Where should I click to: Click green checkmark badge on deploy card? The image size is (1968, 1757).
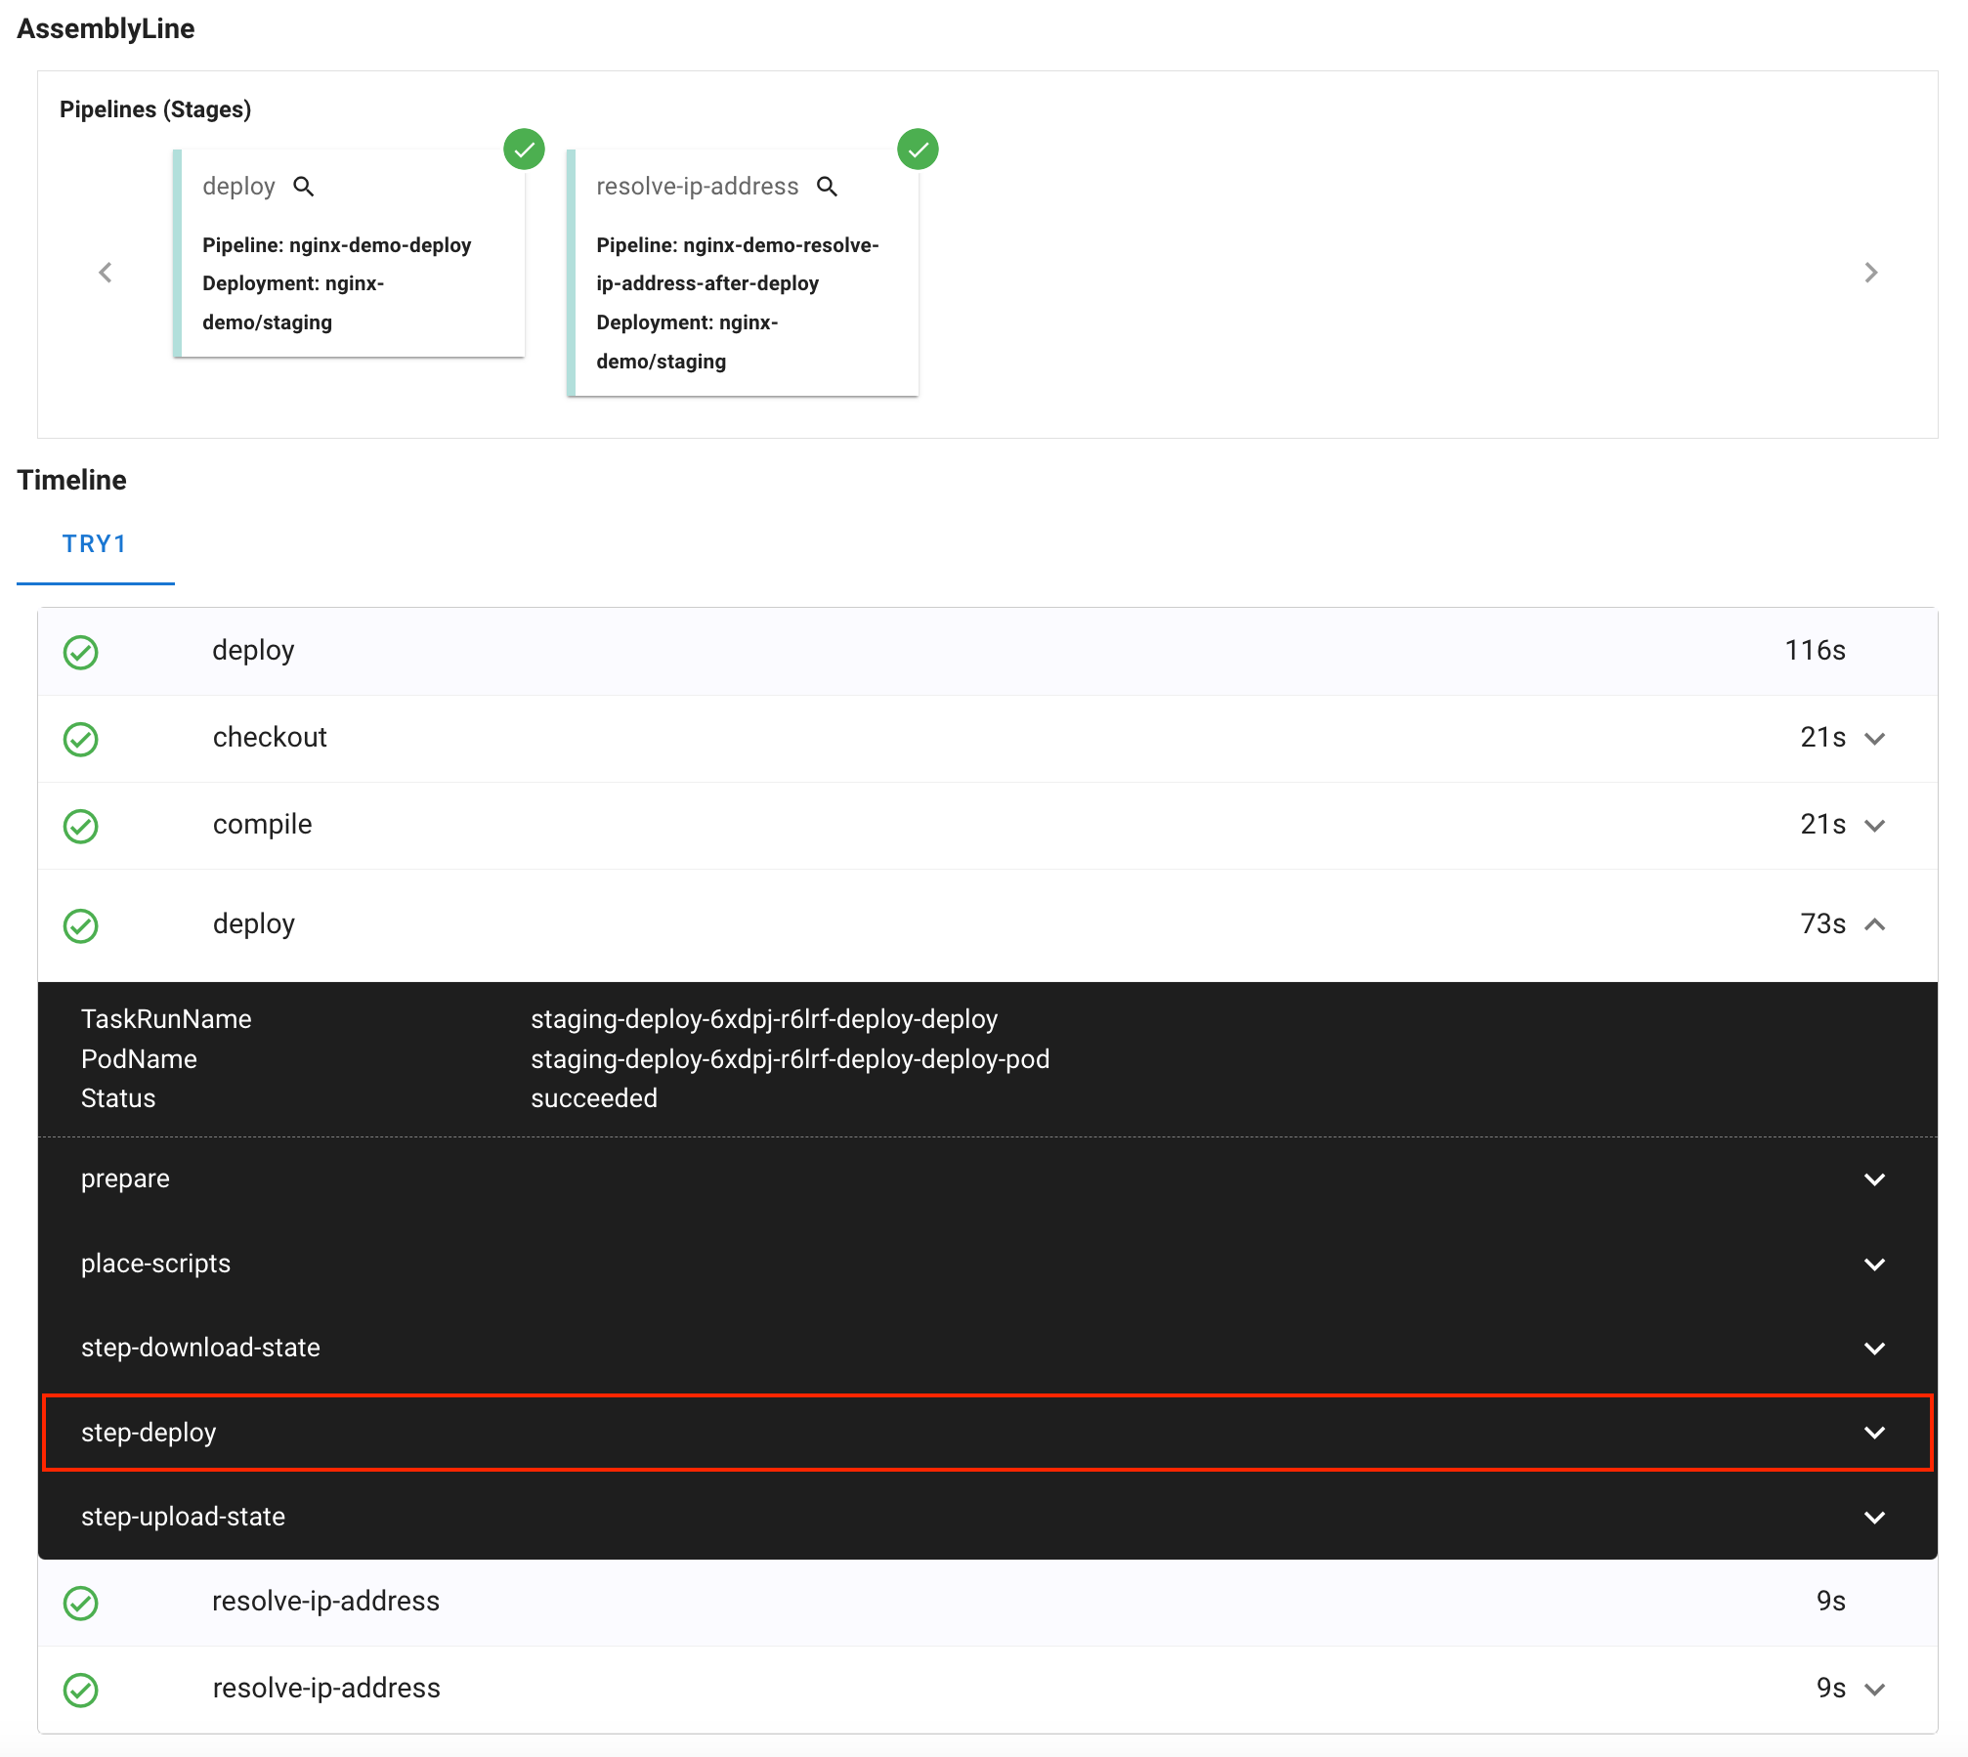tap(524, 150)
